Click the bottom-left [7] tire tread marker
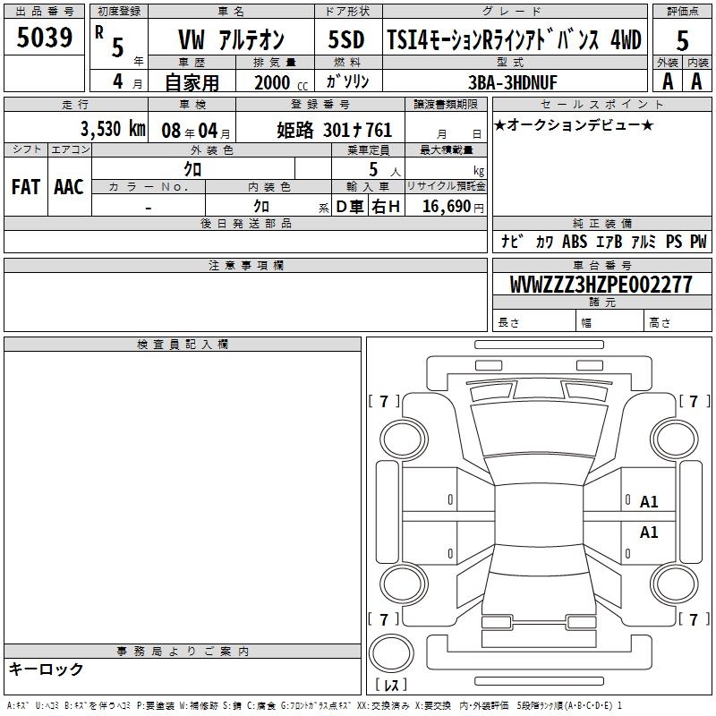This screenshot has width=716, height=716. coord(384,619)
